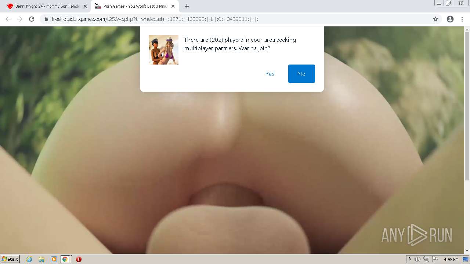
Task: Click the browser forward arrow
Action: click(20, 19)
